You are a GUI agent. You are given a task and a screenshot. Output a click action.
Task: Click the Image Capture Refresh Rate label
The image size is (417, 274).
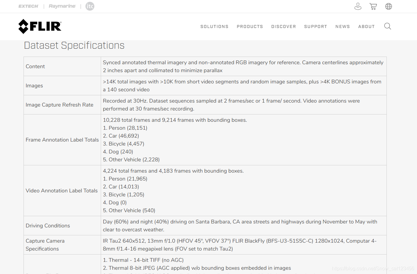click(60, 105)
